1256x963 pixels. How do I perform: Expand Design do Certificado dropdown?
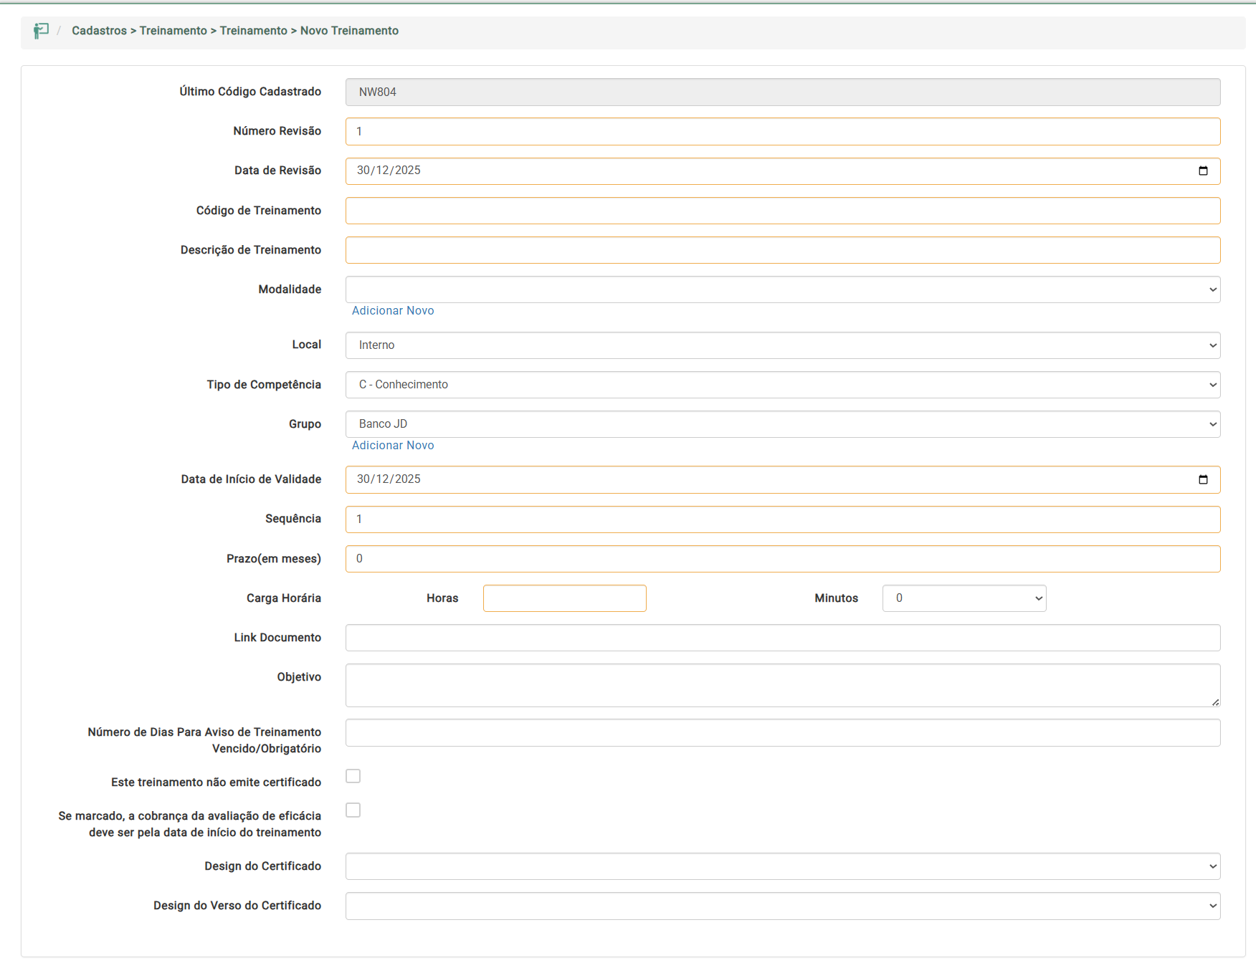[x=782, y=866]
